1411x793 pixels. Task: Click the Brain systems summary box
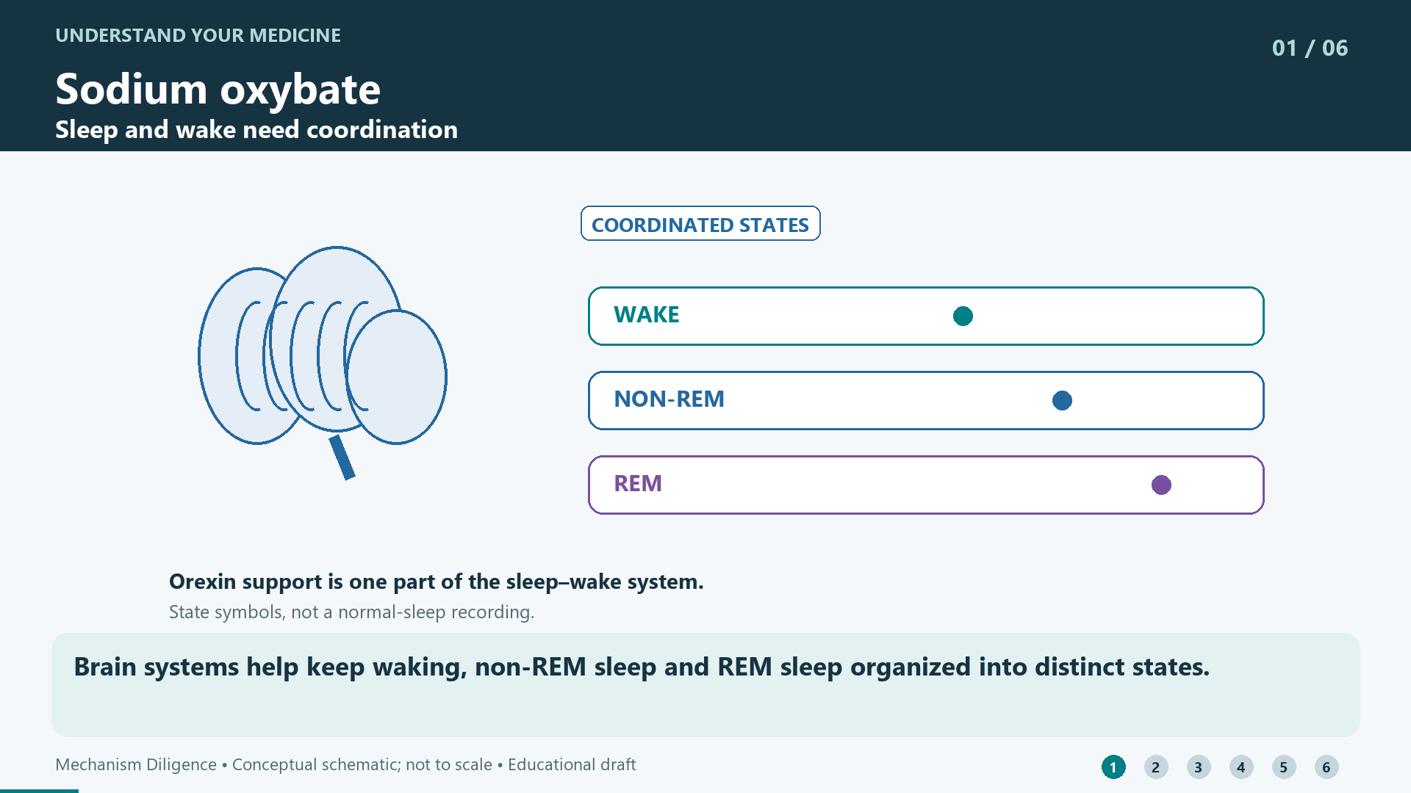pos(705,685)
